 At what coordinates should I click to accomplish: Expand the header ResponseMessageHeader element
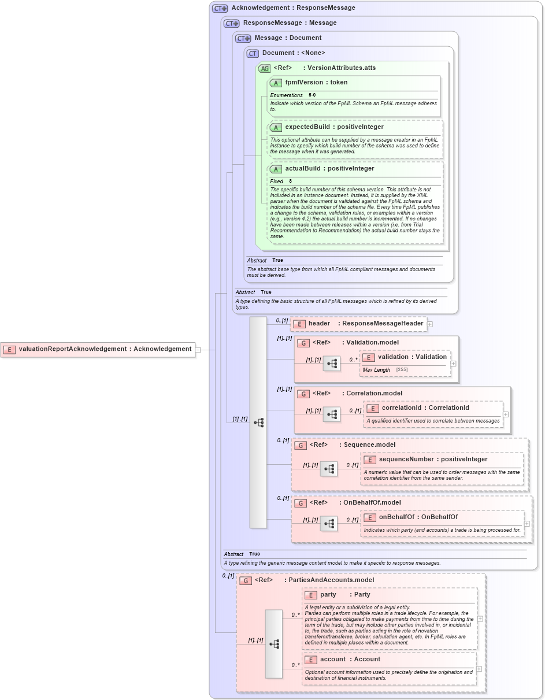(430, 324)
